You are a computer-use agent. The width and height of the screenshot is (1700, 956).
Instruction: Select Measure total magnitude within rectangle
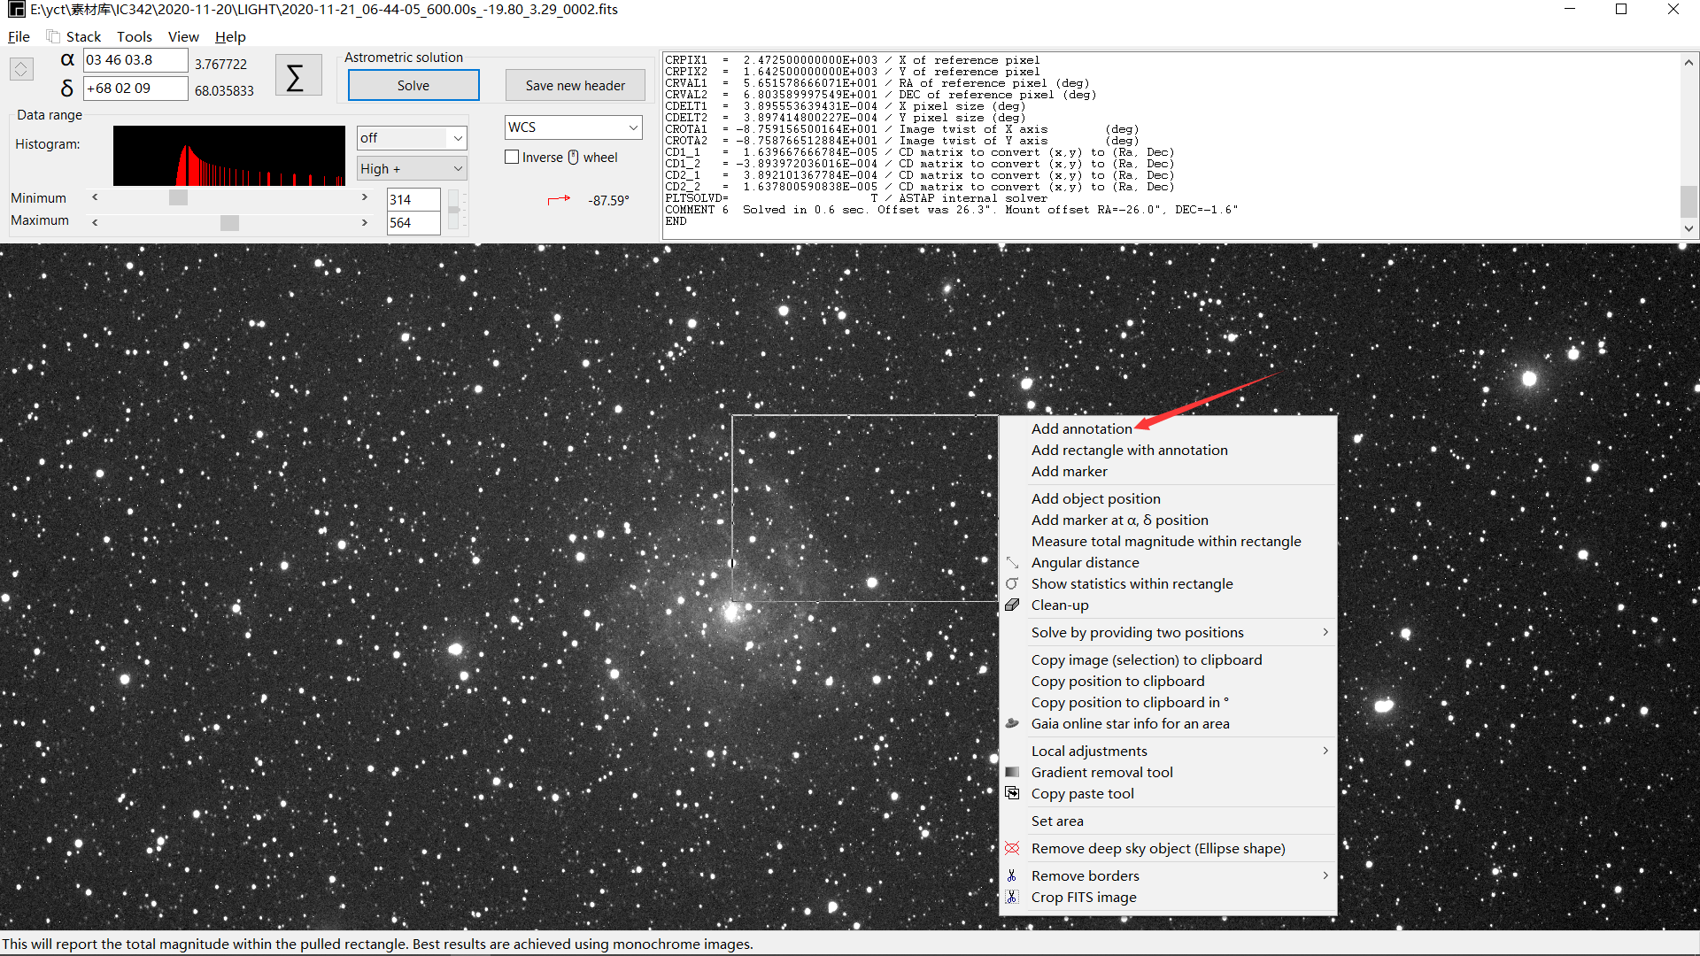coord(1168,541)
